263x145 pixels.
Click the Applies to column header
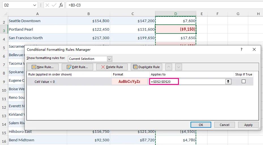click(x=192, y=74)
